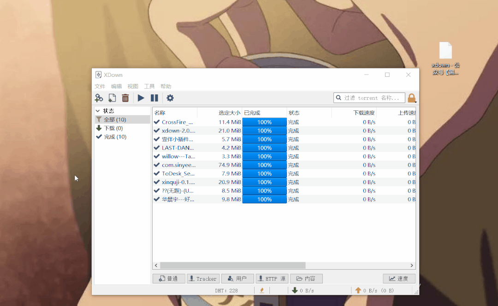498x306 pixels.
Task: Select 全部 (10) filter
Action: (x=122, y=120)
